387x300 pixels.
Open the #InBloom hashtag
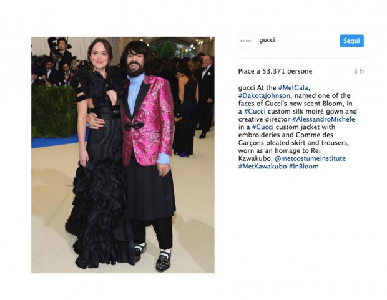click(x=303, y=167)
